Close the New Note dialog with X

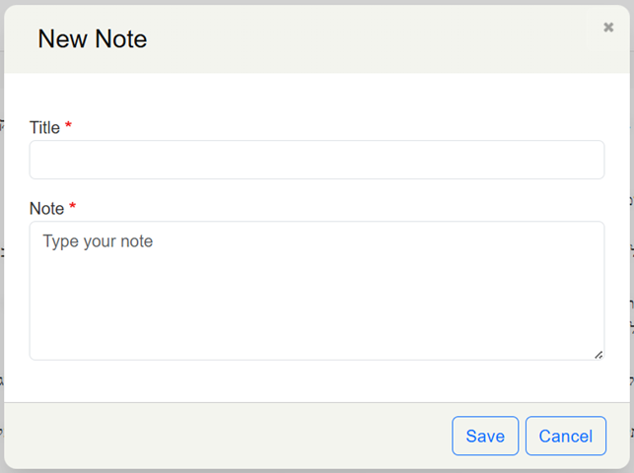(608, 28)
